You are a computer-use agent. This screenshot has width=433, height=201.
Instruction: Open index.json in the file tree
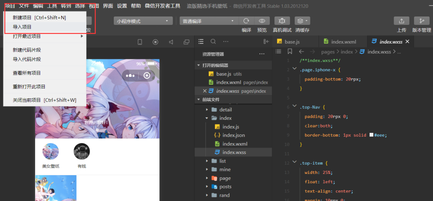pos(233,135)
